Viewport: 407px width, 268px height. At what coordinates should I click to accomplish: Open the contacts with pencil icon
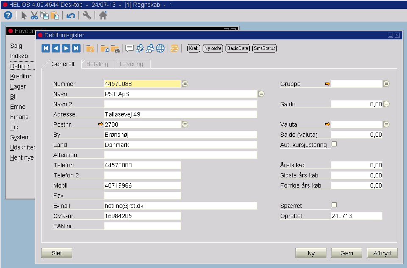pos(139,48)
